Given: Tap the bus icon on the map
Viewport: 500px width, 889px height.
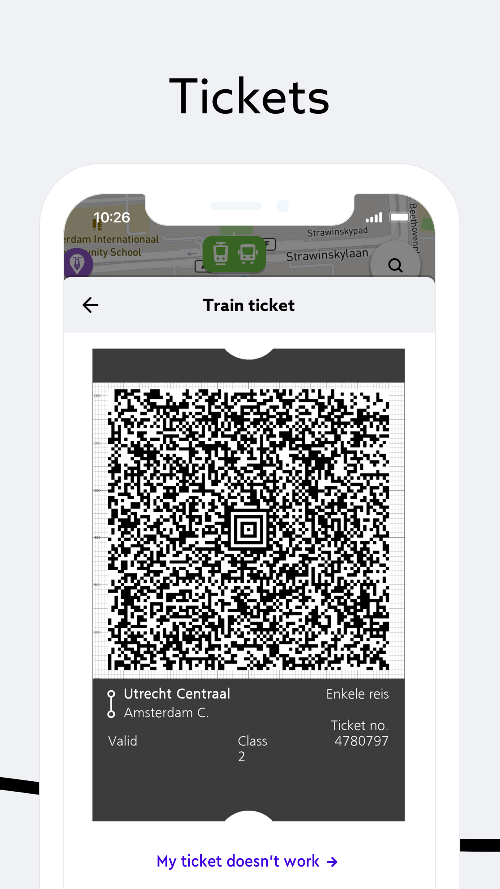Looking at the screenshot, I should coord(247,253).
